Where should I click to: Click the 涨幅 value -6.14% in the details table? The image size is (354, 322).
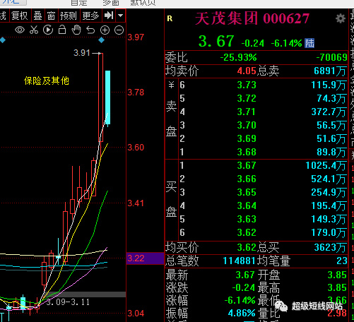(x=240, y=300)
